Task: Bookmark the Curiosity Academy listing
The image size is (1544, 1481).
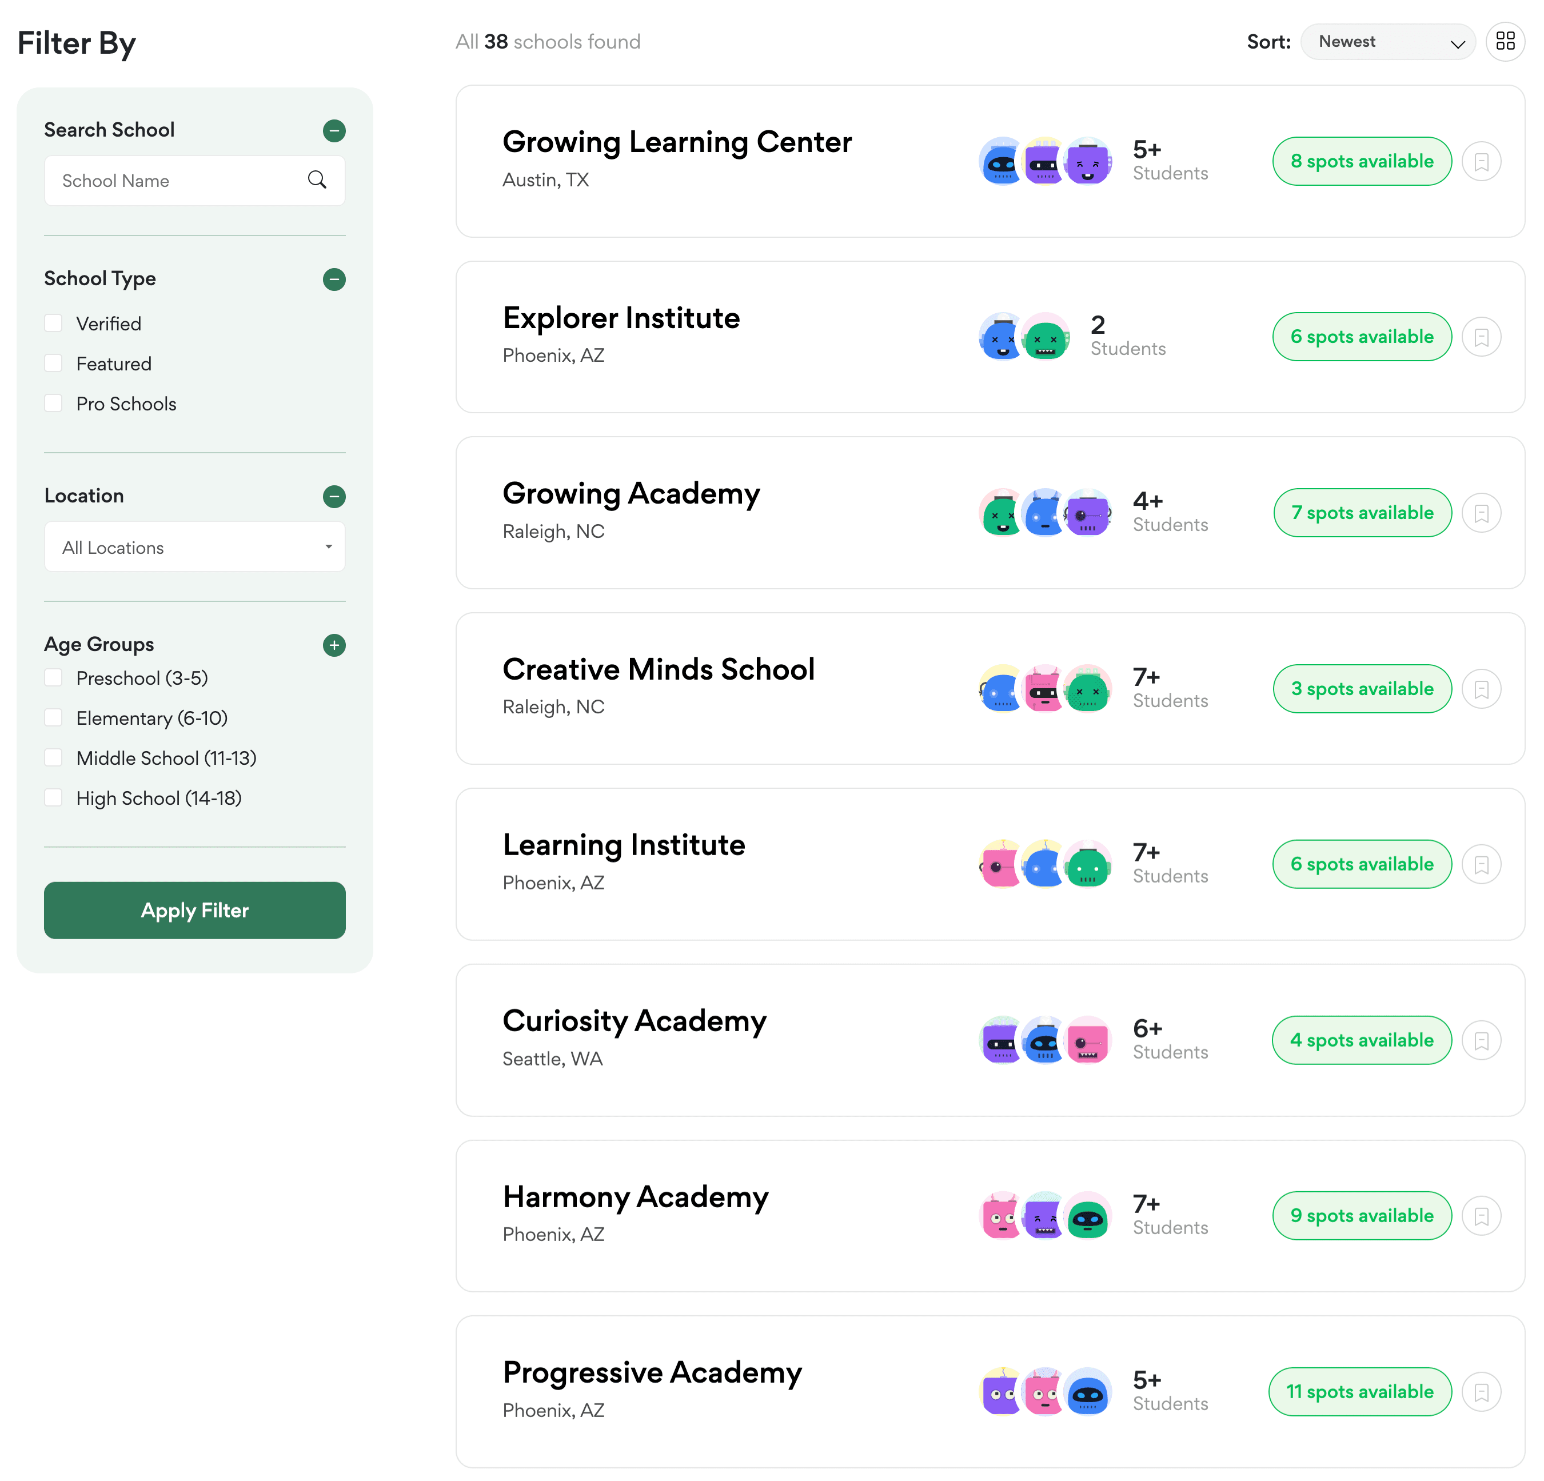Action: click(1481, 1041)
